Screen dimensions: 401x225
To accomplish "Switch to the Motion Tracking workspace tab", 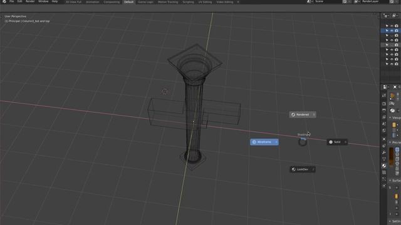I will [x=168, y=2].
